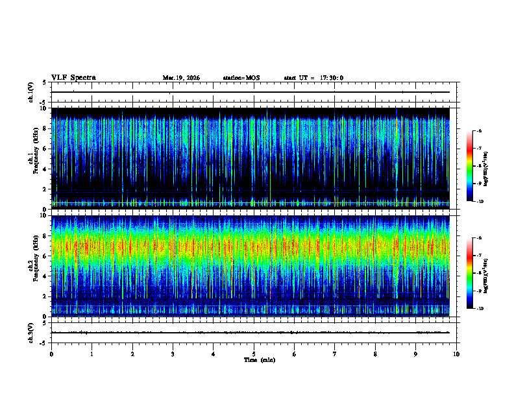Click time axis tick label "0"
This screenshot has width=514, height=397.
tap(51, 354)
